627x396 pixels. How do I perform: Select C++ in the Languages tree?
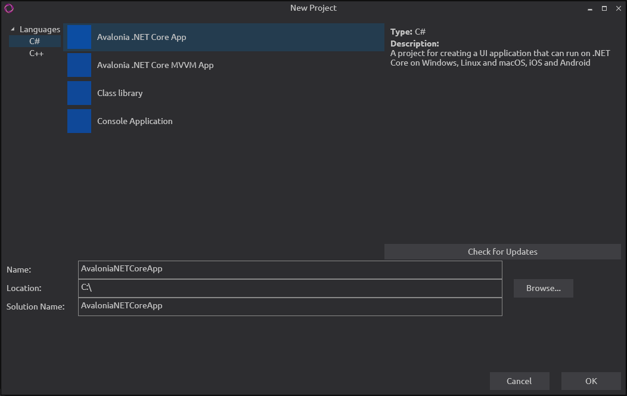click(x=36, y=53)
